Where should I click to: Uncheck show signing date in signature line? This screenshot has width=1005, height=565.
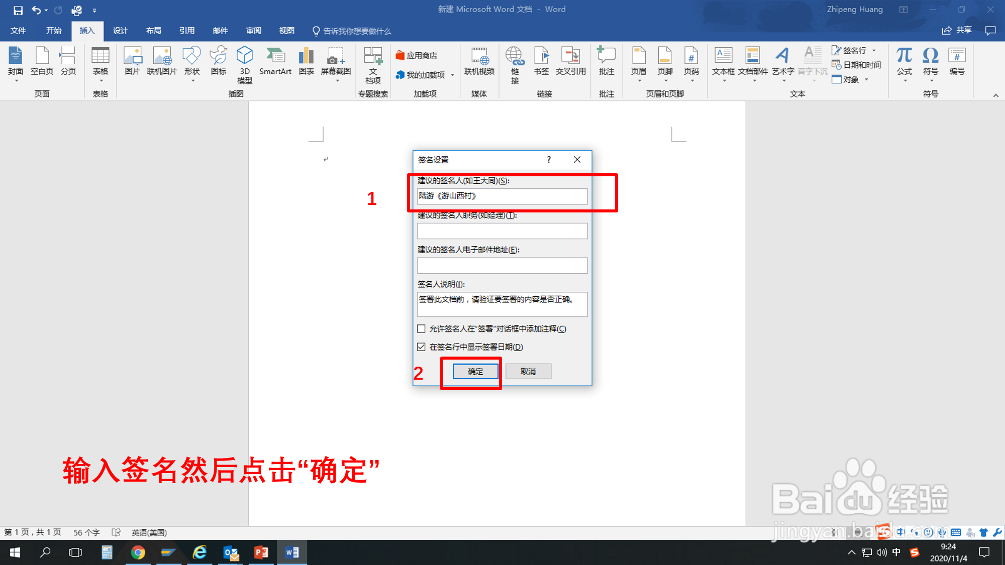[421, 347]
